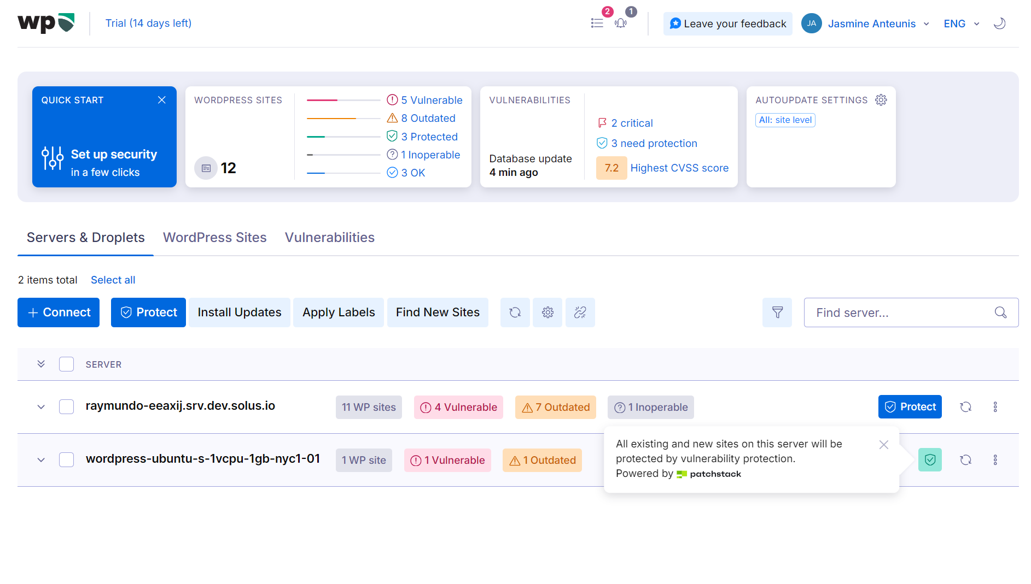This screenshot has height=584, width=1031.
Task: Toggle dark mode moon icon
Action: coord(1000,23)
